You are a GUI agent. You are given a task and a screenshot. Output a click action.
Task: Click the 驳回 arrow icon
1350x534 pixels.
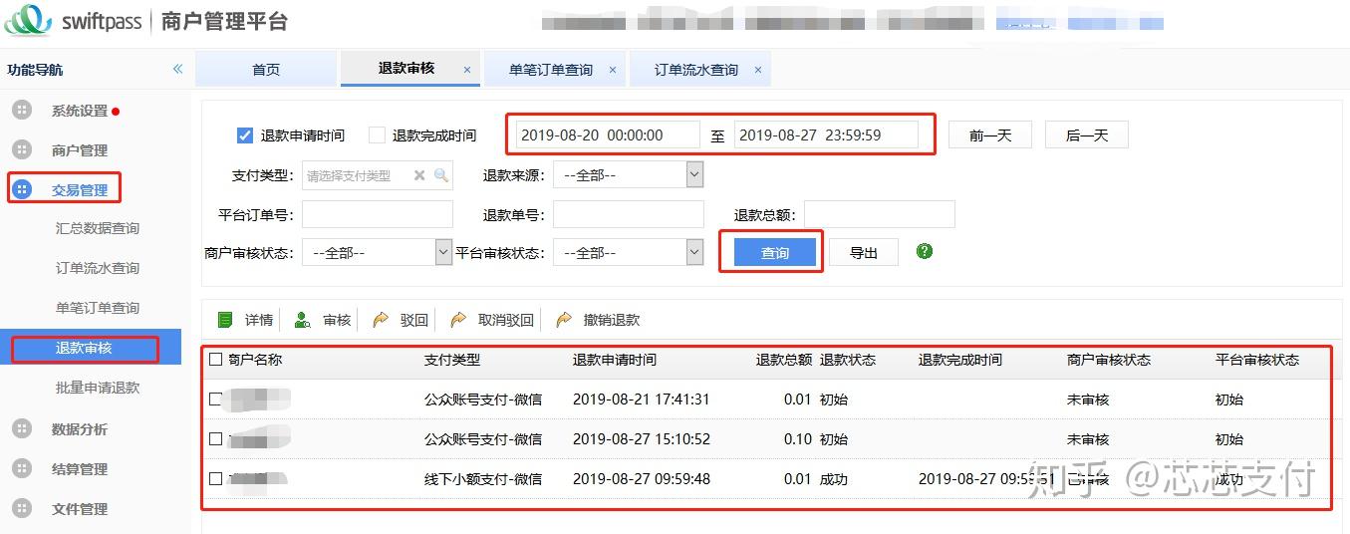click(x=381, y=320)
